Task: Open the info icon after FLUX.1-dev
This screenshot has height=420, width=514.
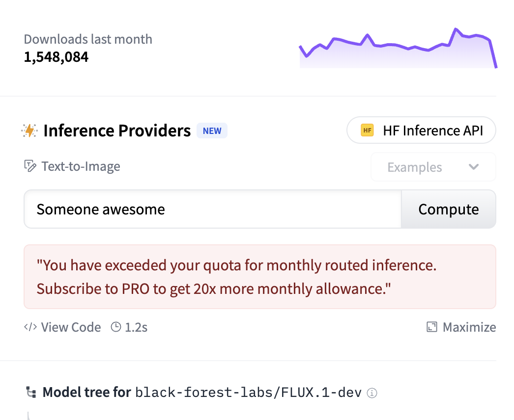Action: click(x=372, y=393)
